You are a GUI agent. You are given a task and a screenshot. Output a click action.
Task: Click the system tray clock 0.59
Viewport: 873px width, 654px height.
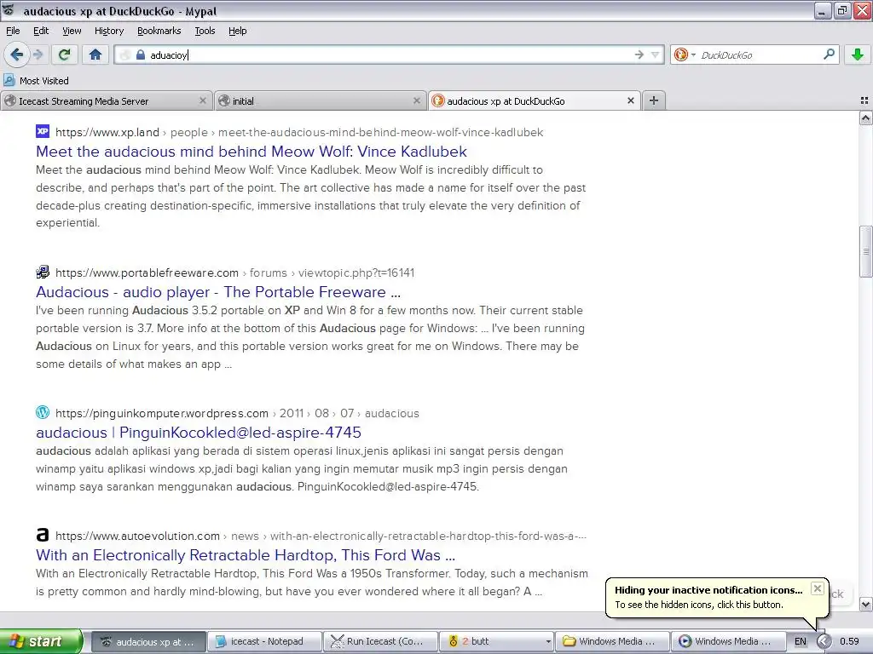pyautogui.click(x=849, y=641)
